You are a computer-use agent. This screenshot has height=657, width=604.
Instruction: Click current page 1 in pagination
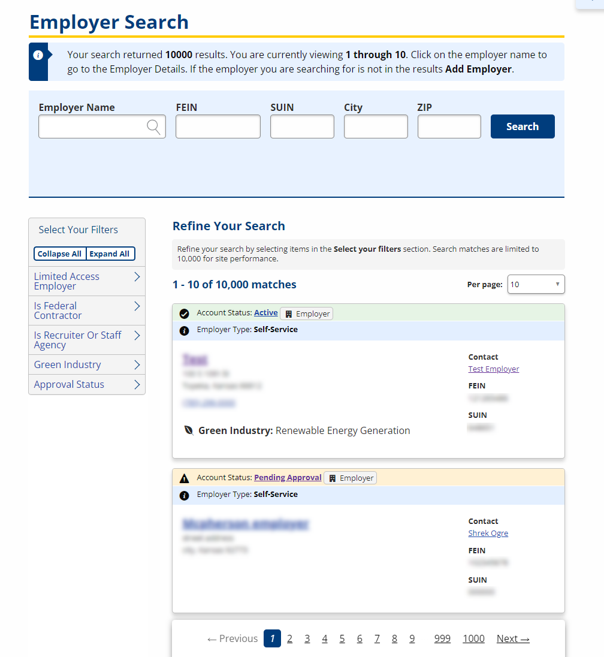(x=272, y=638)
